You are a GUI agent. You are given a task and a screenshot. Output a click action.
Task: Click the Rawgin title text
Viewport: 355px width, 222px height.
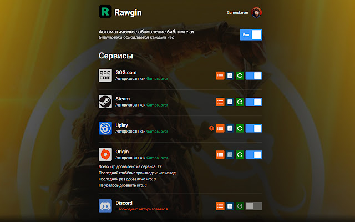click(128, 12)
